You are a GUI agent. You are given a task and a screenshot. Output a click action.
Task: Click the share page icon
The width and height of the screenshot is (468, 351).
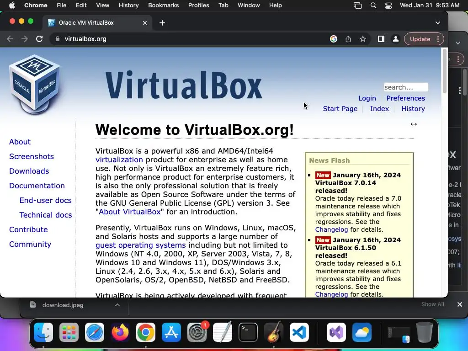click(348, 39)
